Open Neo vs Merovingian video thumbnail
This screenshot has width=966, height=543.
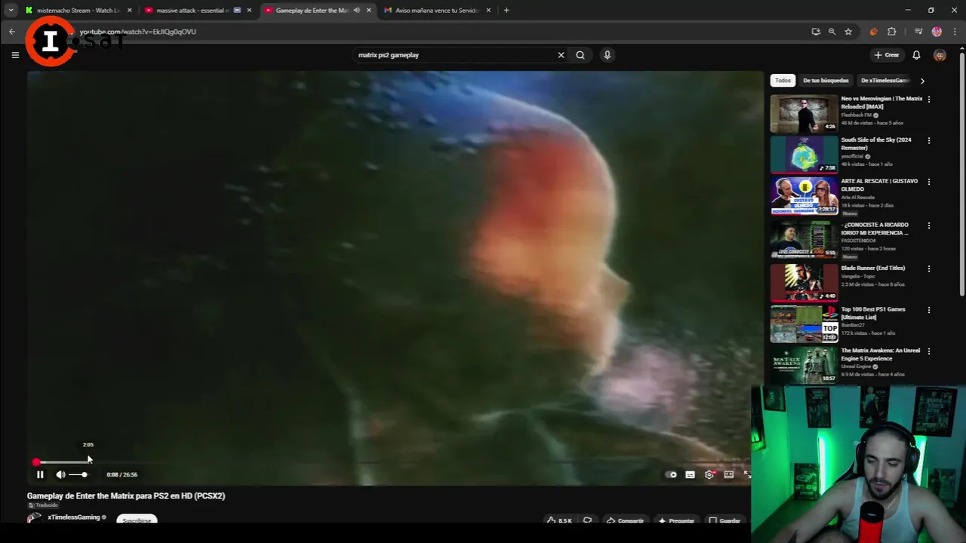pos(804,113)
